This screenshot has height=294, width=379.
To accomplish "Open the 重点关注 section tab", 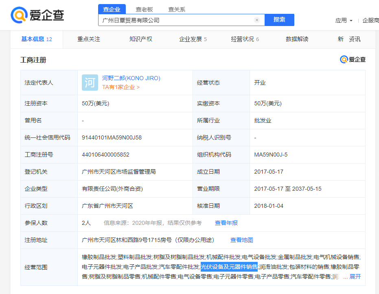I will tap(89, 39).
